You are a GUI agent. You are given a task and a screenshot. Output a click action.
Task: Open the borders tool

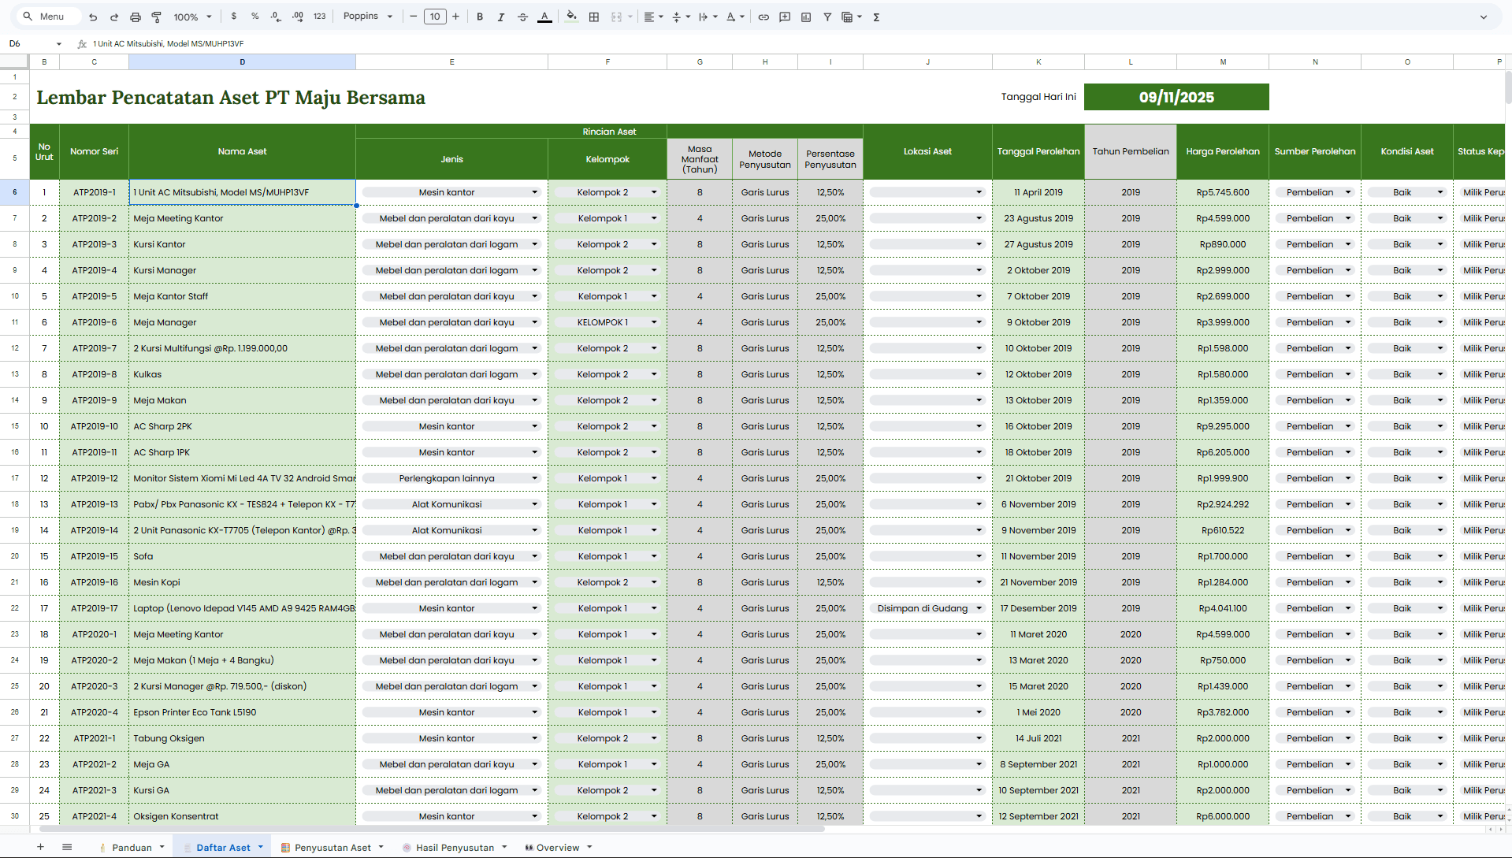[x=594, y=17]
